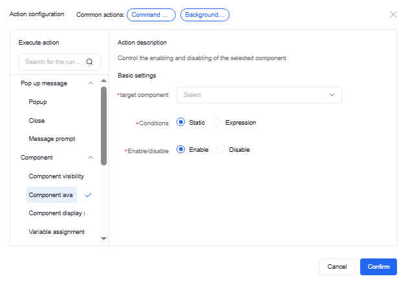This screenshot has height=283, width=408.
Task: Select the Popup action
Action: coord(38,102)
